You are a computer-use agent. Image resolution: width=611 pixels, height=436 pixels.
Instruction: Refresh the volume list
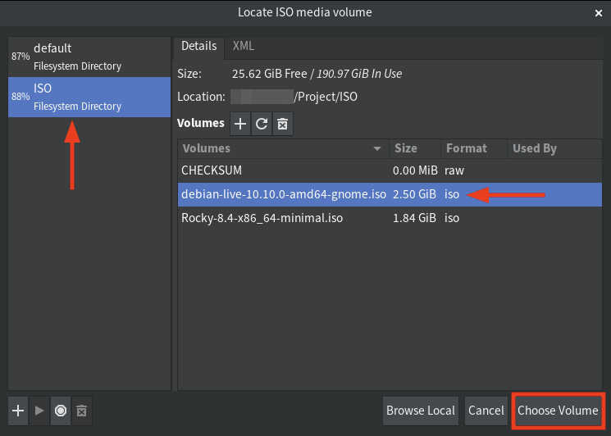click(x=262, y=124)
